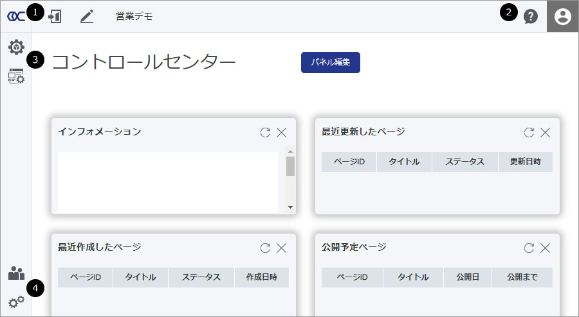Refresh the 最近作成したページ panel
Image resolution: width=579 pixels, height=317 pixels.
click(265, 248)
